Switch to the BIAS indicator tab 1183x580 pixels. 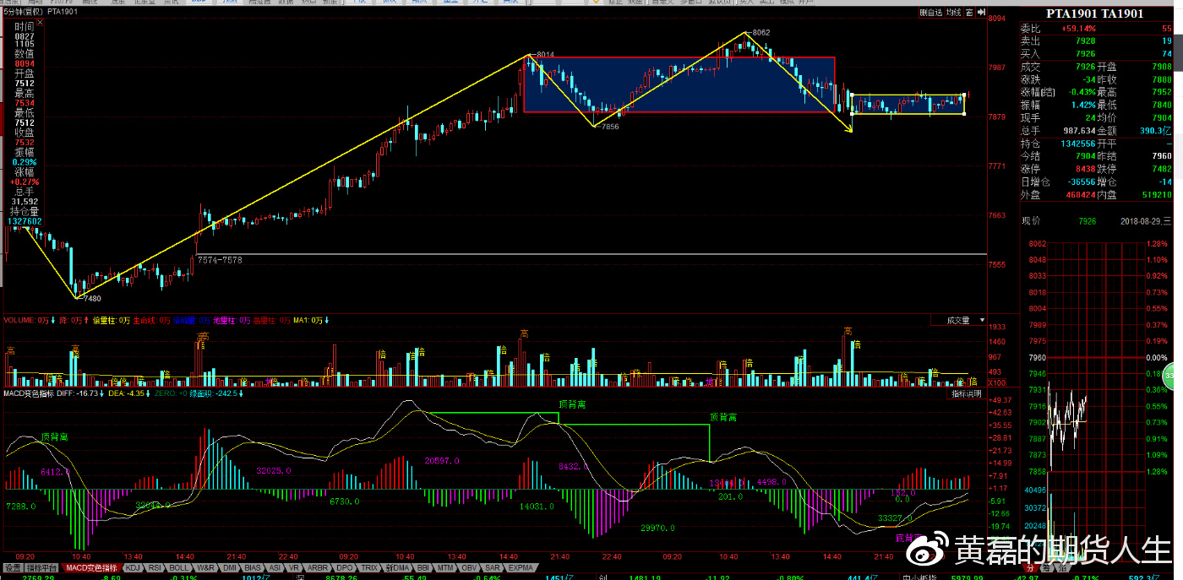[x=253, y=567]
